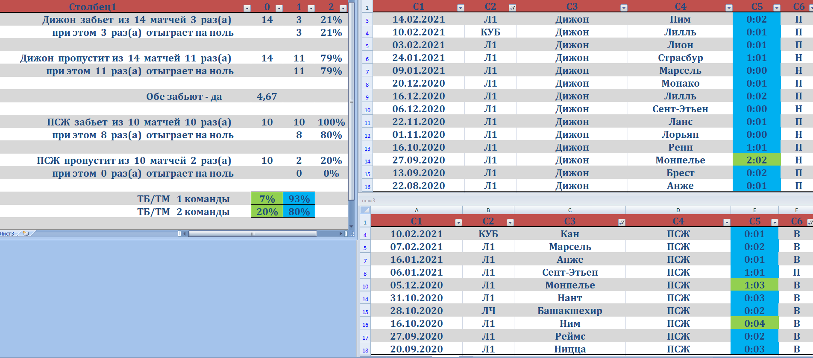Open the Столбец1 filter dropdown
Viewport: 813px width, 358px height.
click(247, 8)
